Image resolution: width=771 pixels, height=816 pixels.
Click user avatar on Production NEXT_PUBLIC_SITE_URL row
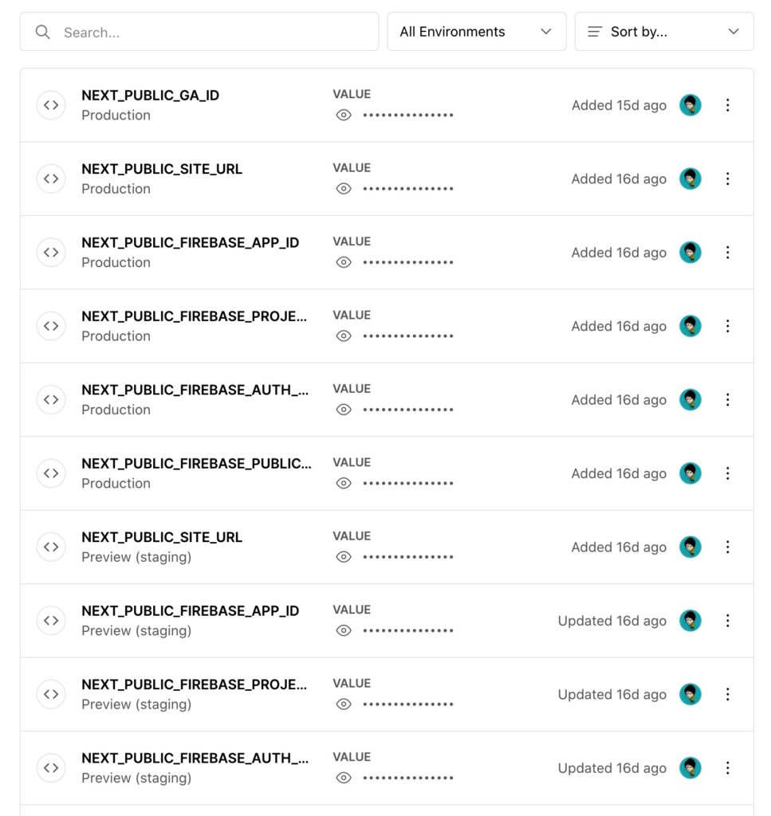click(x=690, y=179)
